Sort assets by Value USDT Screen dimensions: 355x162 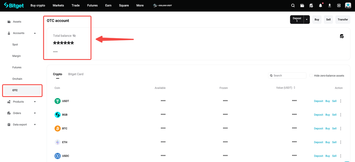click(x=295, y=88)
